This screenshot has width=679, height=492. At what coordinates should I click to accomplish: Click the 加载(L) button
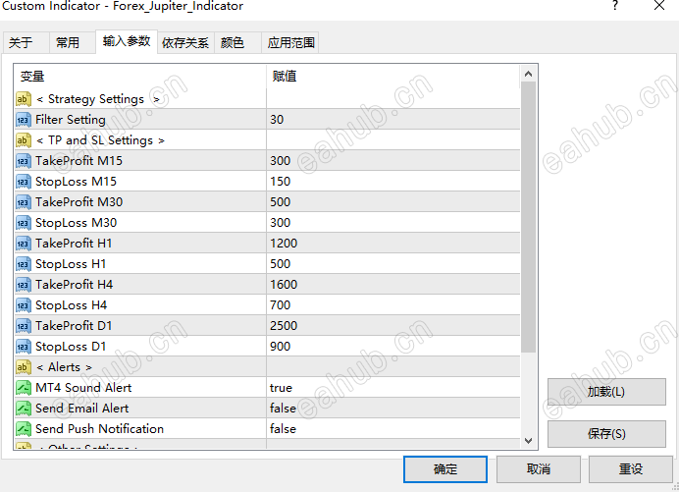coord(606,392)
